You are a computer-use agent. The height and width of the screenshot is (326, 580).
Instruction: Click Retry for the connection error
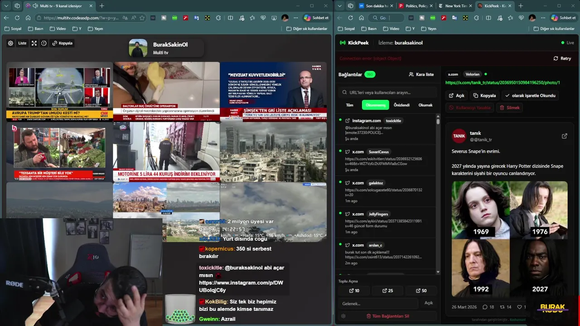(562, 58)
